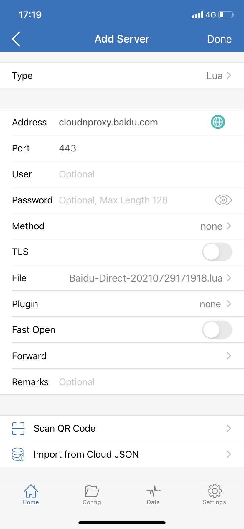Choose encryption Method currently none

[215, 226]
